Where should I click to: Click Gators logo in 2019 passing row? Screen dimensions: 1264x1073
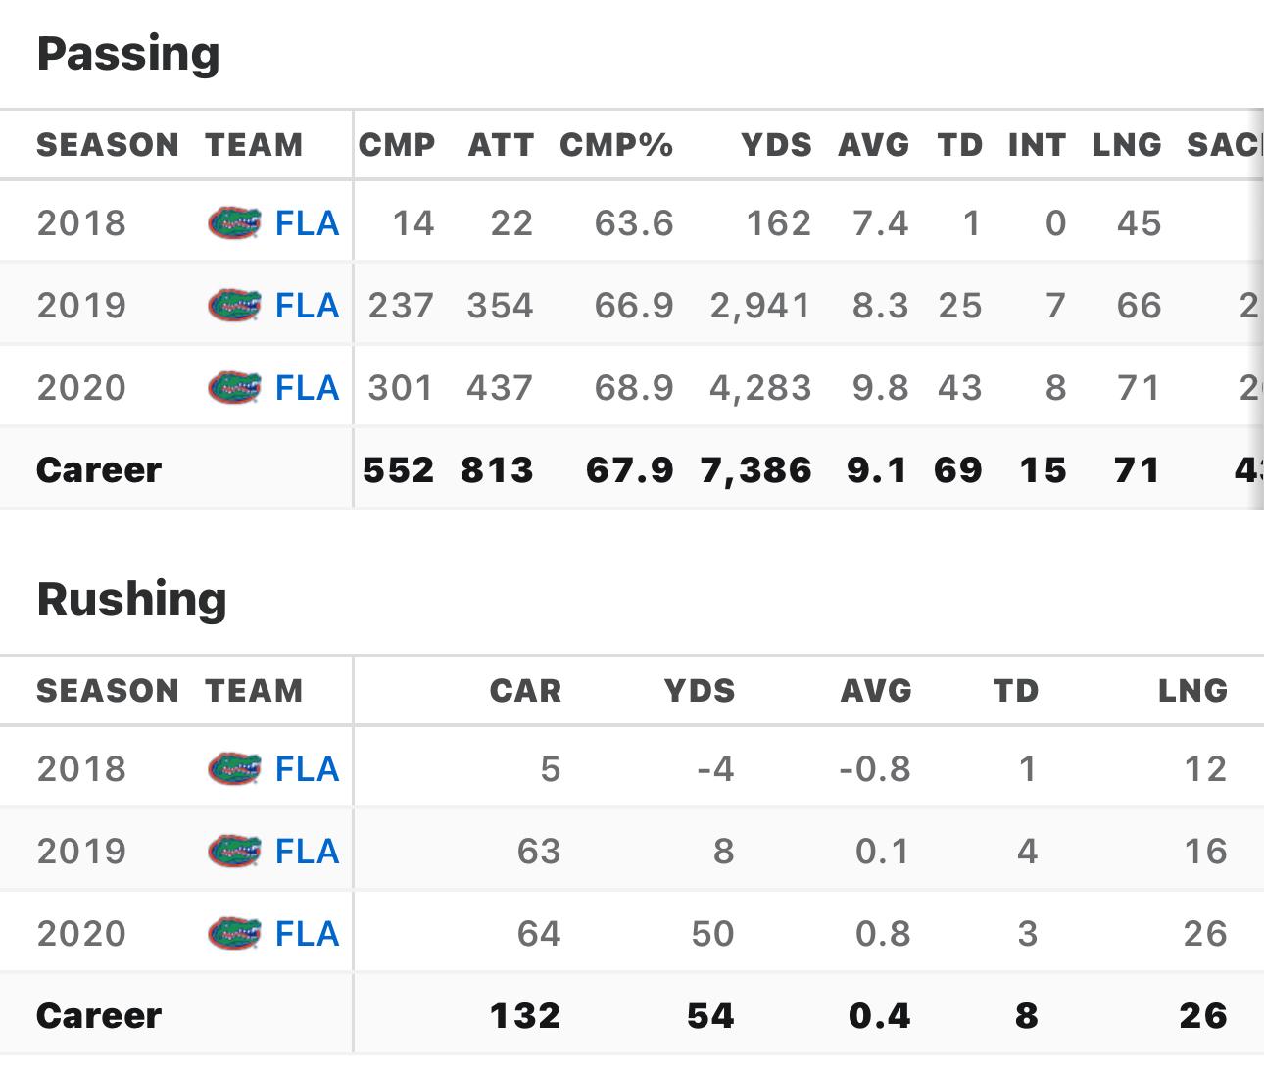click(235, 306)
